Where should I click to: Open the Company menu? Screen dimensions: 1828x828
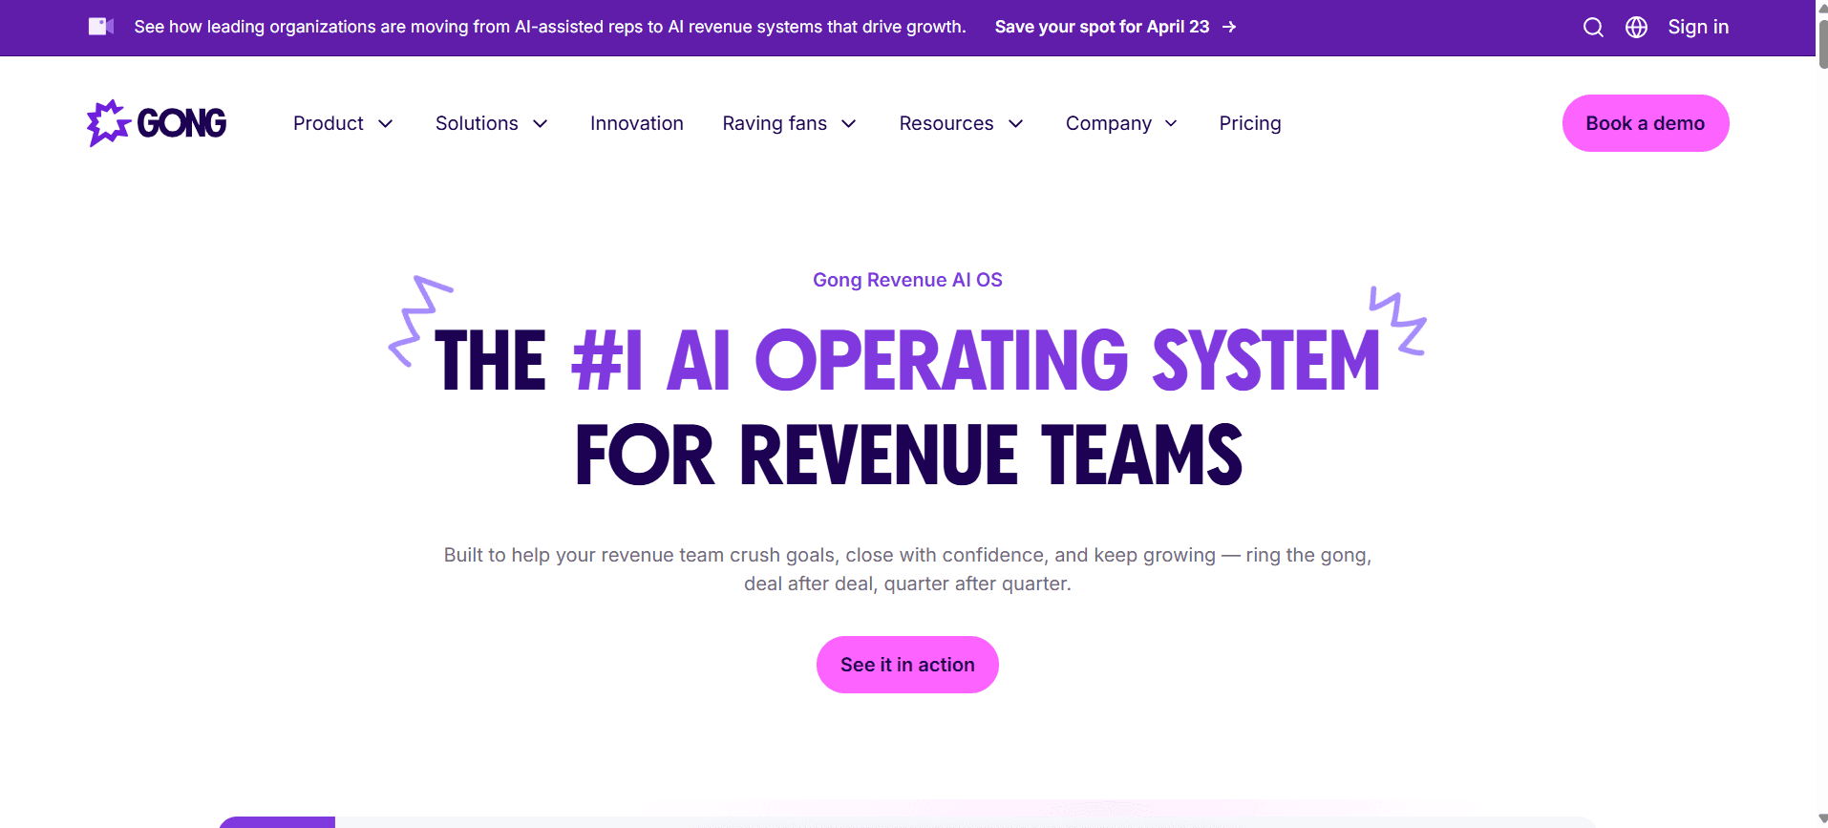pyautogui.click(x=1109, y=123)
